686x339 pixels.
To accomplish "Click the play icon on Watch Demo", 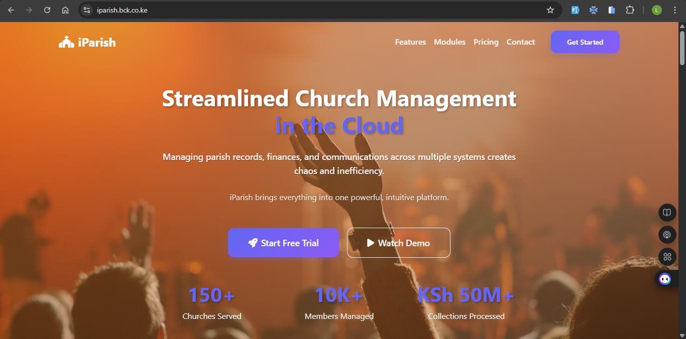I will [x=371, y=243].
